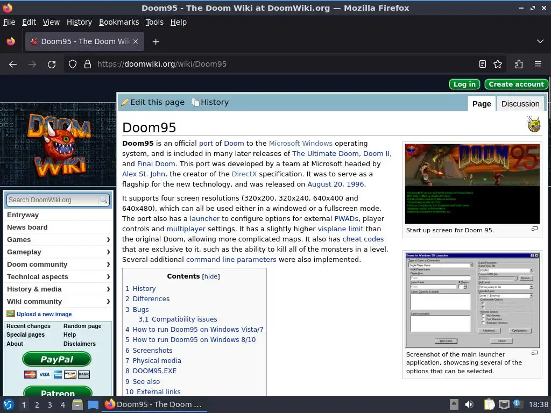Open the Doom 95 start up screen thumbnail
This screenshot has height=413, width=551.
pos(472,184)
